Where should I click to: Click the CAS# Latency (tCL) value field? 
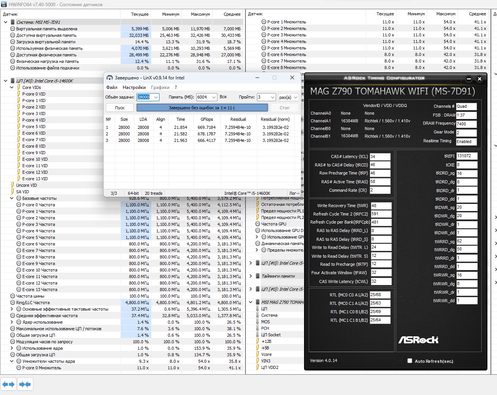[380, 156]
